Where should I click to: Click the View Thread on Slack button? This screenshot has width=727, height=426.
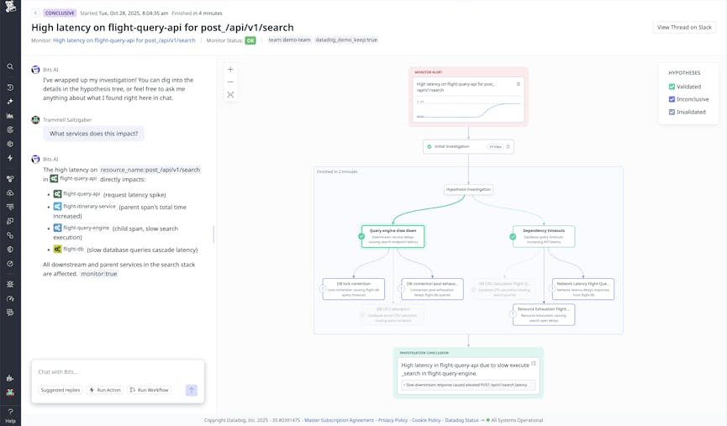pyautogui.click(x=684, y=27)
